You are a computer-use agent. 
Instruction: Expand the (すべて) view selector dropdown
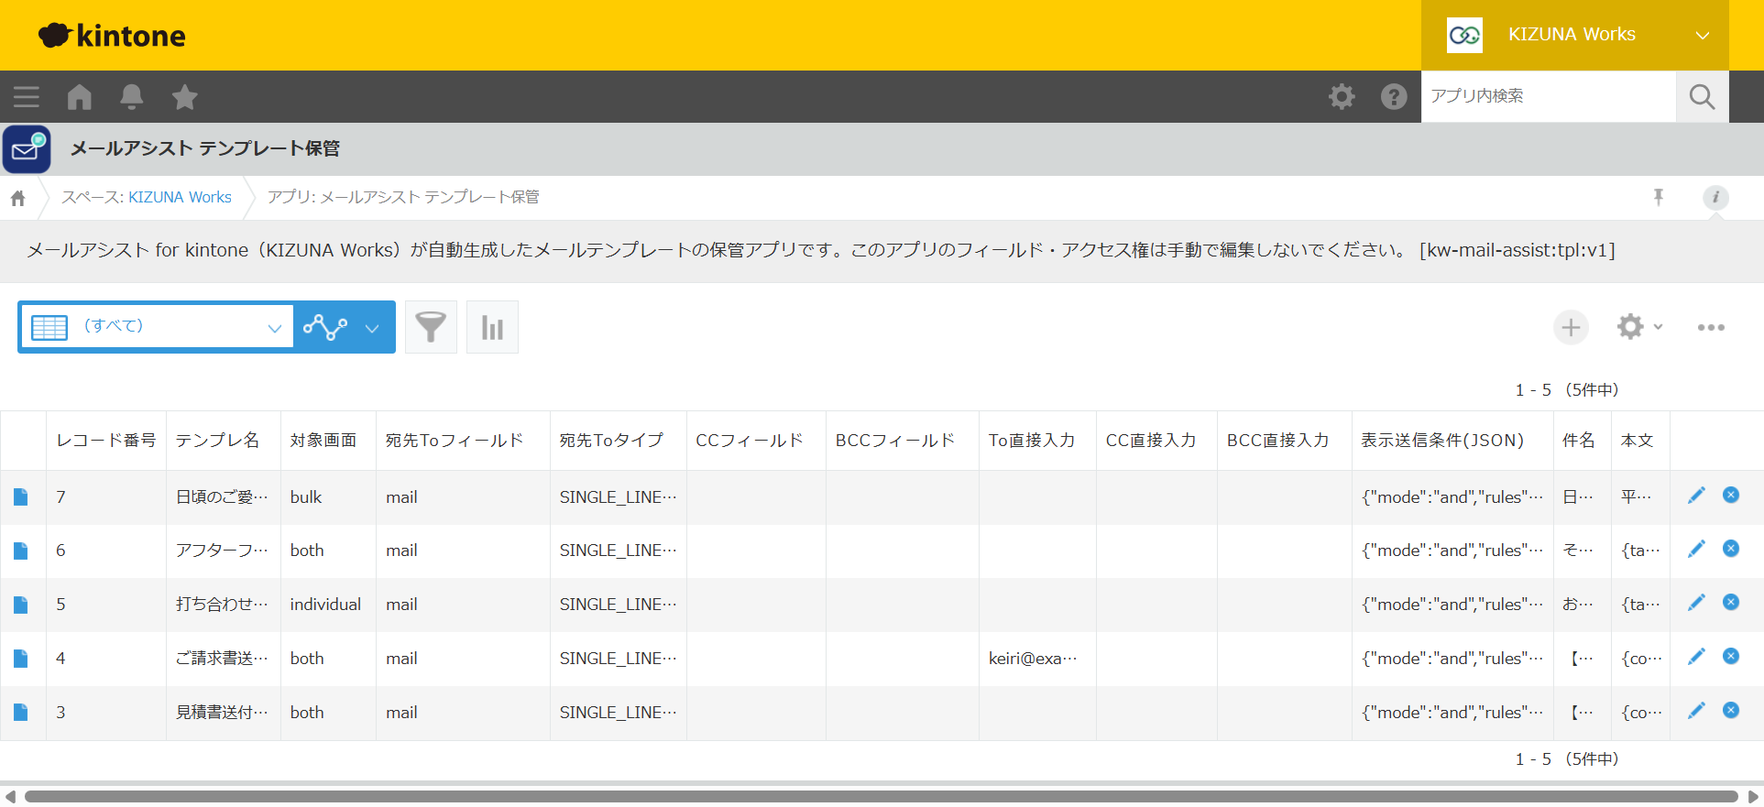point(158,327)
